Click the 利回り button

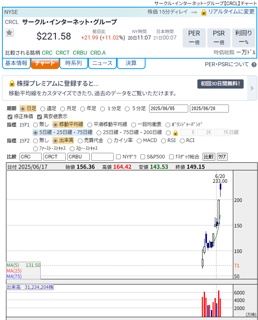tap(244, 38)
